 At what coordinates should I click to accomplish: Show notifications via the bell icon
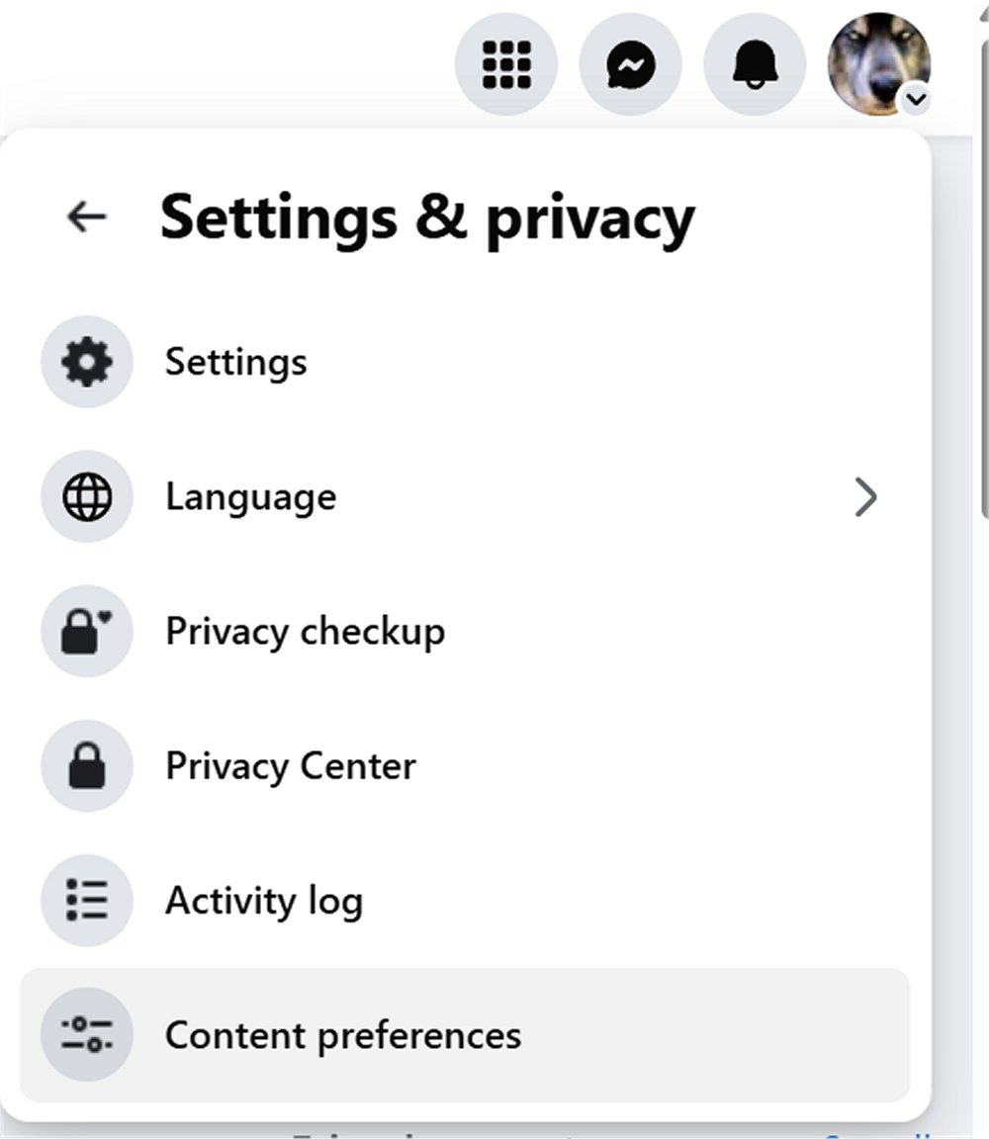pyautogui.click(x=755, y=65)
